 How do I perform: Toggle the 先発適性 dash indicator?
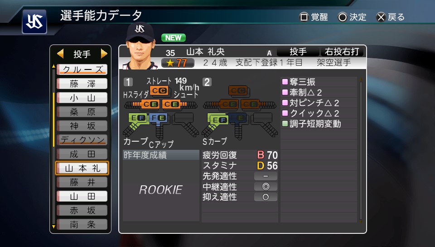[266, 176]
